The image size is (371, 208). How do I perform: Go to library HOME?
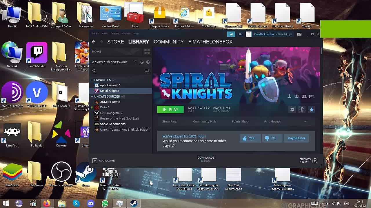pos(97,51)
